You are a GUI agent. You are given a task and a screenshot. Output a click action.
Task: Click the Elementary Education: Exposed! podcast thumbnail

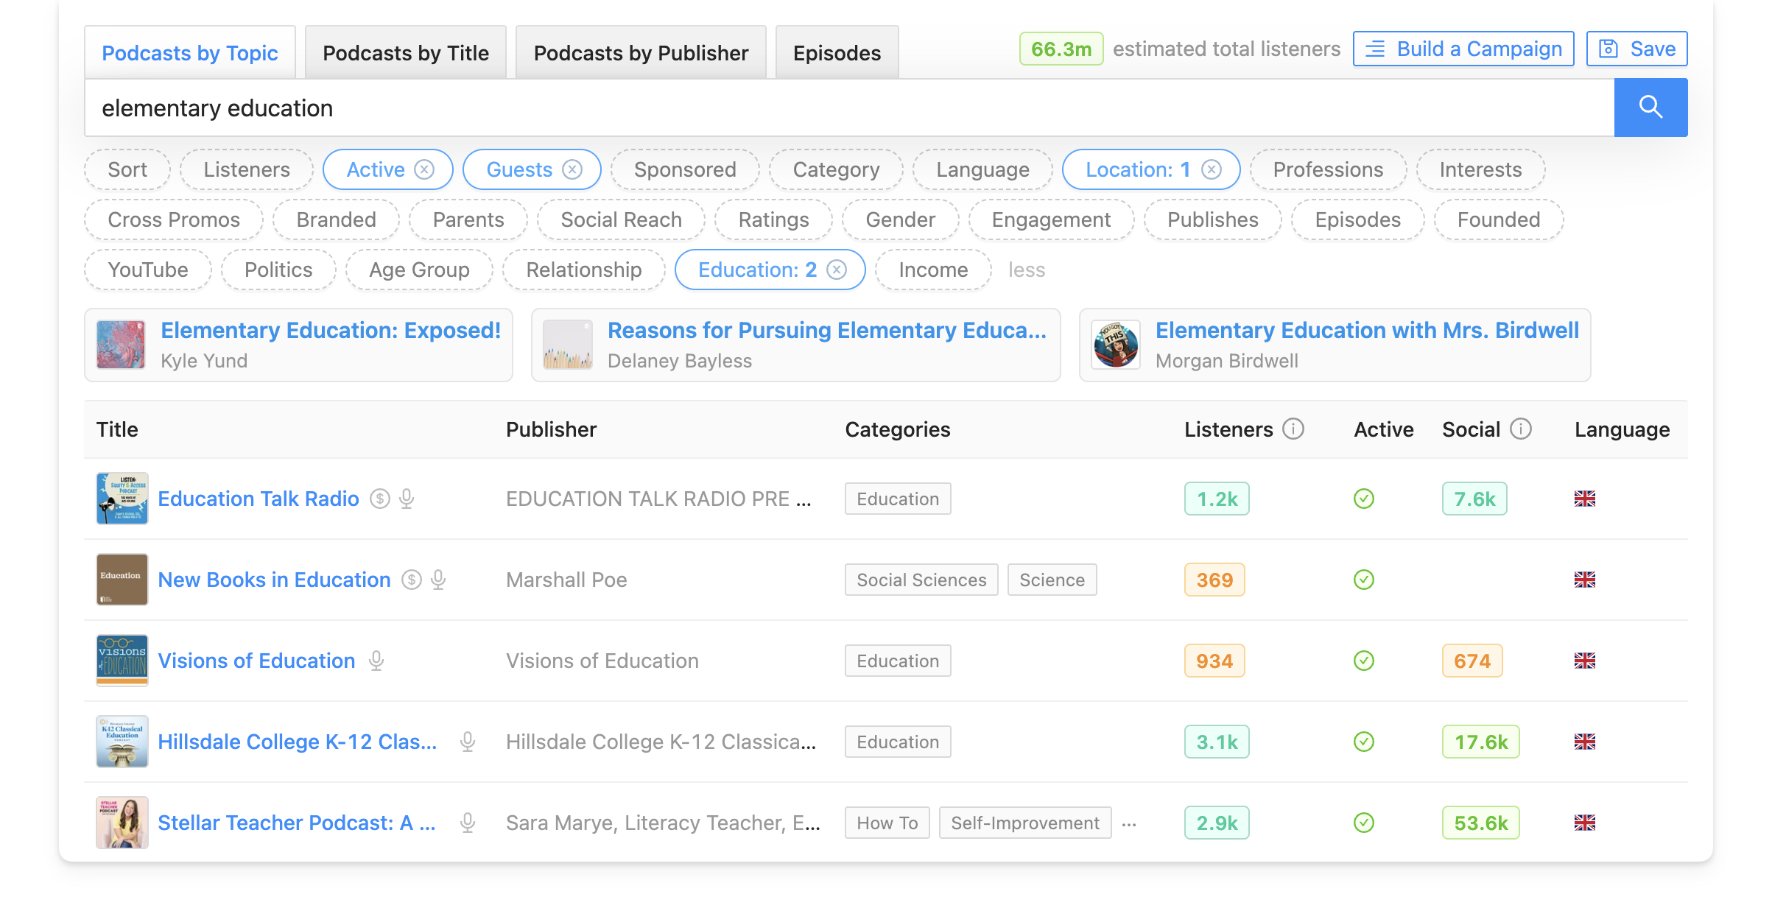tap(122, 345)
